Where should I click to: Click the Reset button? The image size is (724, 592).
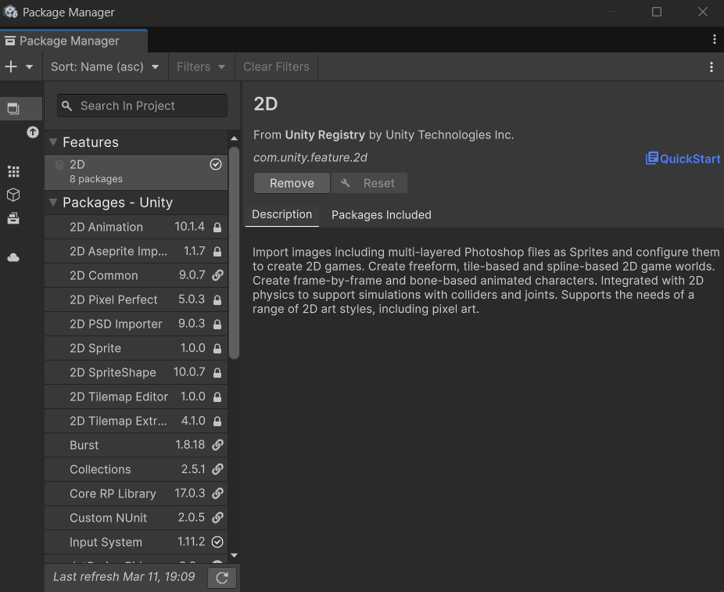369,183
